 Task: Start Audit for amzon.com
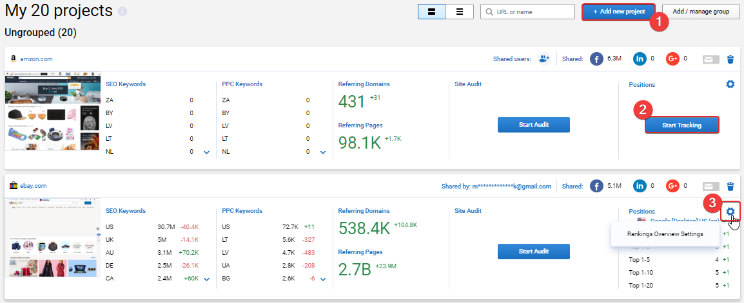tap(533, 125)
